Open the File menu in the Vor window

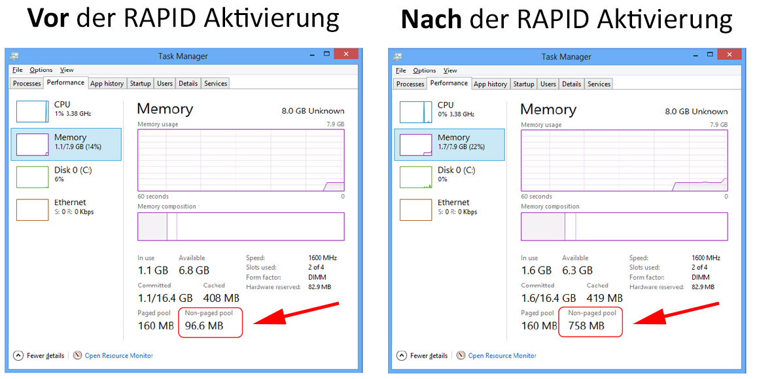[x=18, y=70]
